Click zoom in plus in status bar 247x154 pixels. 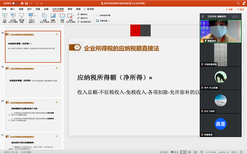(228, 152)
